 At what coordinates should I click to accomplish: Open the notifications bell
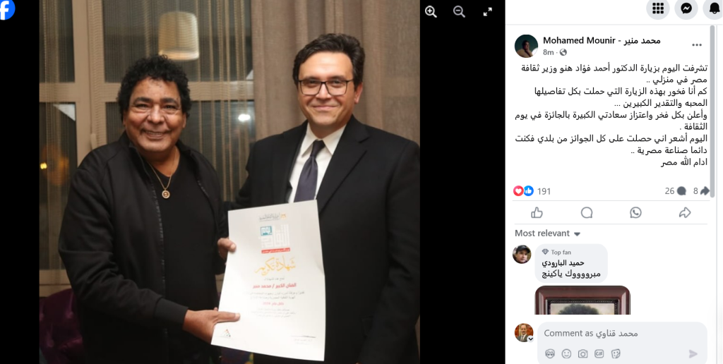coord(714,8)
